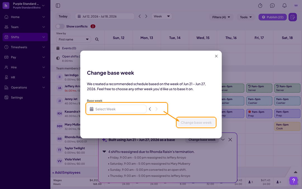Click the search magnifier icon

97,39
